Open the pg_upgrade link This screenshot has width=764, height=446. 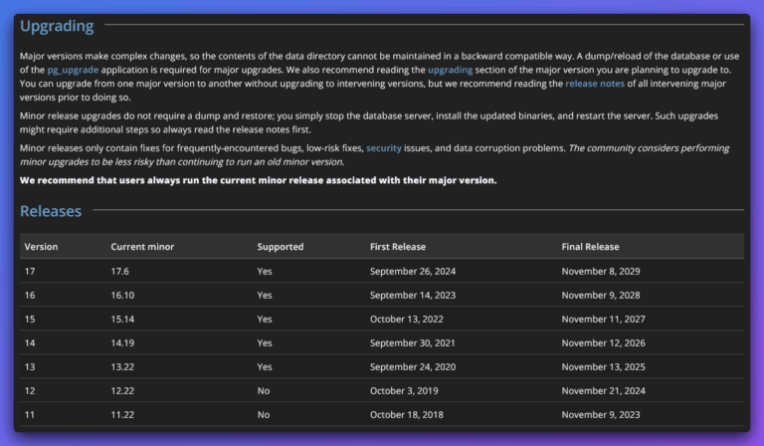point(73,70)
